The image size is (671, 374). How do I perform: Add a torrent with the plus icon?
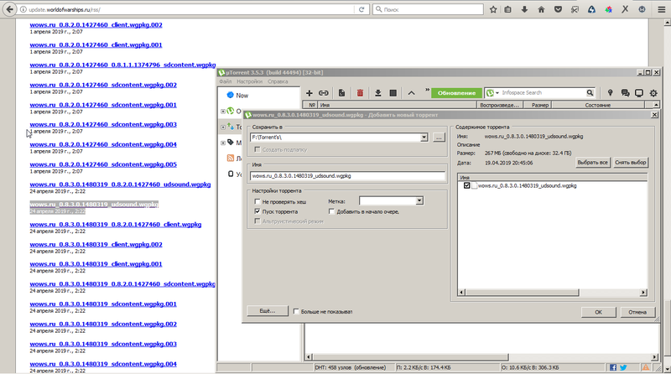tap(309, 93)
